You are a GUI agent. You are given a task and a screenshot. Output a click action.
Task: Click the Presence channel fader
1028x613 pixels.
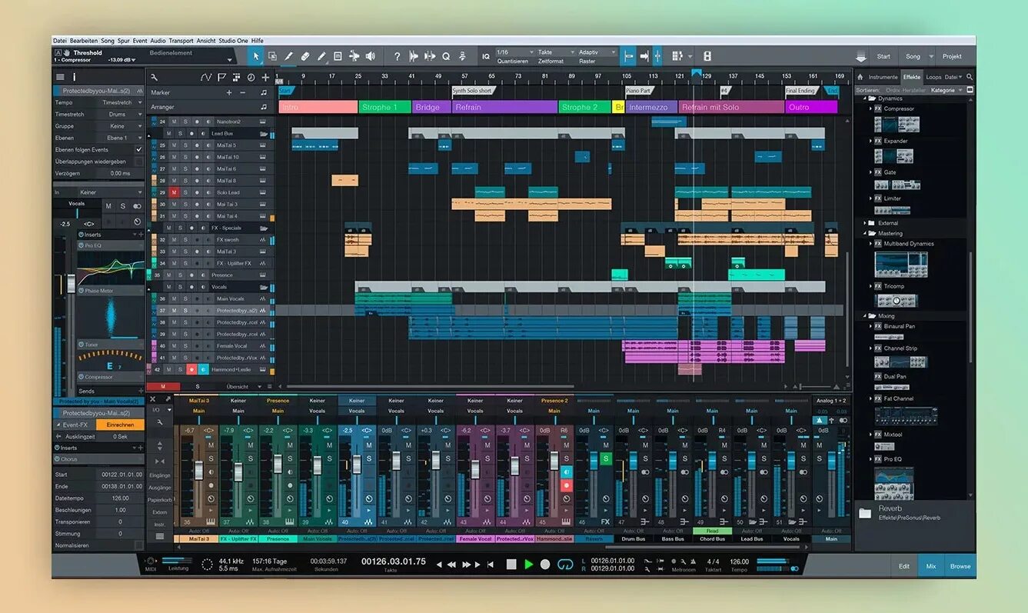(278, 465)
